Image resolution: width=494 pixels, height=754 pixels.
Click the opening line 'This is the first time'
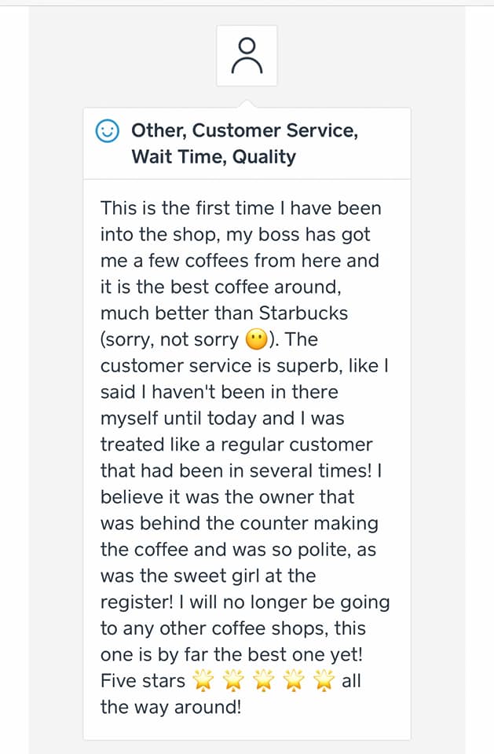pos(187,208)
